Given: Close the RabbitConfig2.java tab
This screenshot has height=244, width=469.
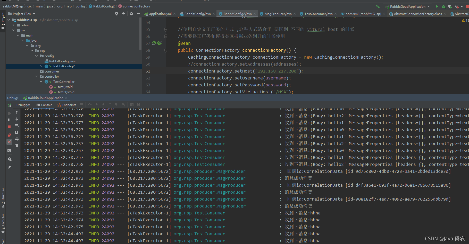Looking at the screenshot, I should [255, 14].
